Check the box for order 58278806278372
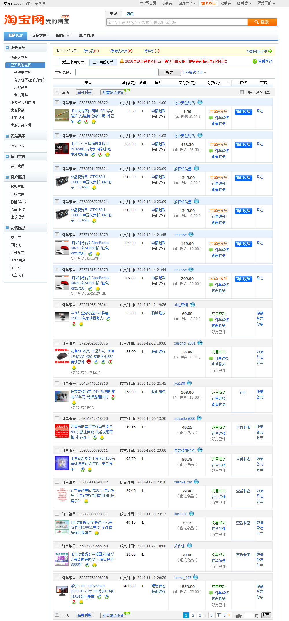The height and width of the screenshot is (621, 289). click(x=57, y=135)
